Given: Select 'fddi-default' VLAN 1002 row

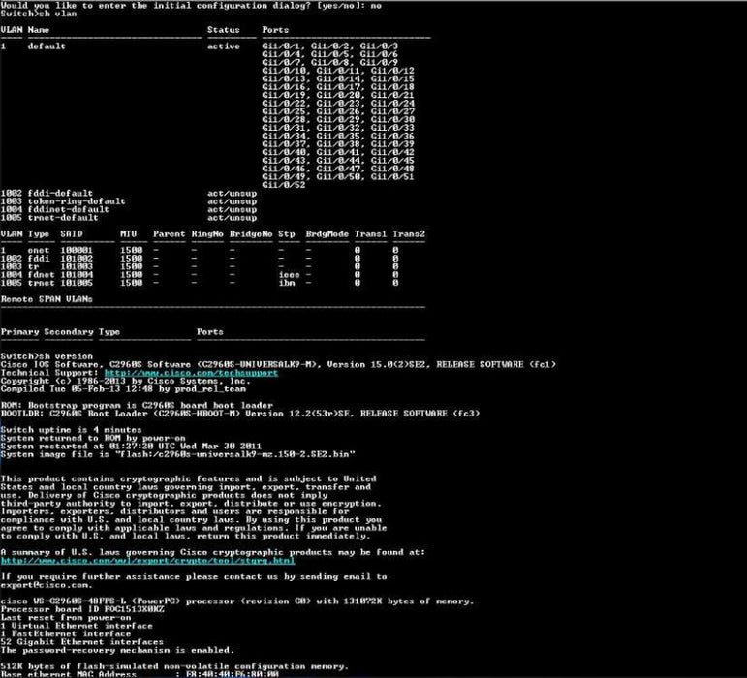Looking at the screenshot, I should 129,194.
